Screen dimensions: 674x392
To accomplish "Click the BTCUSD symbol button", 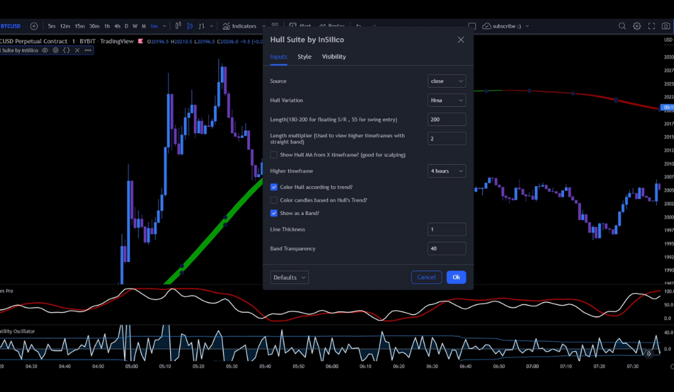I will pos(11,26).
